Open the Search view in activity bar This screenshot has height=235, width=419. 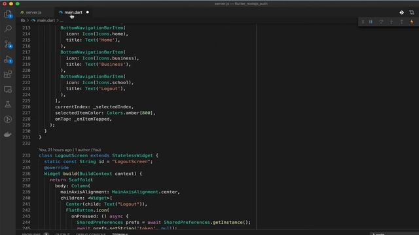point(8,29)
